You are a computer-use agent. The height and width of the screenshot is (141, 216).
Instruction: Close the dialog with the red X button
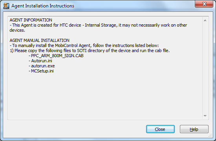point(204,4)
